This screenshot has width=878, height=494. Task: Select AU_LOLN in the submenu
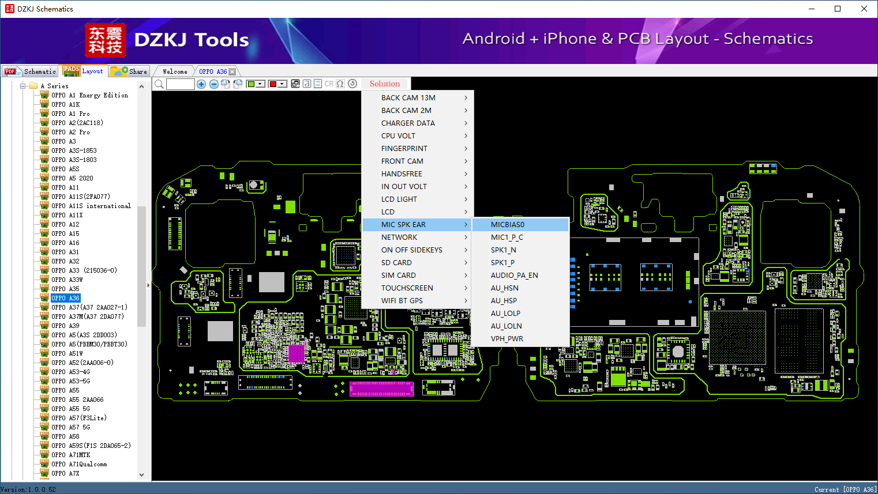tap(520, 326)
